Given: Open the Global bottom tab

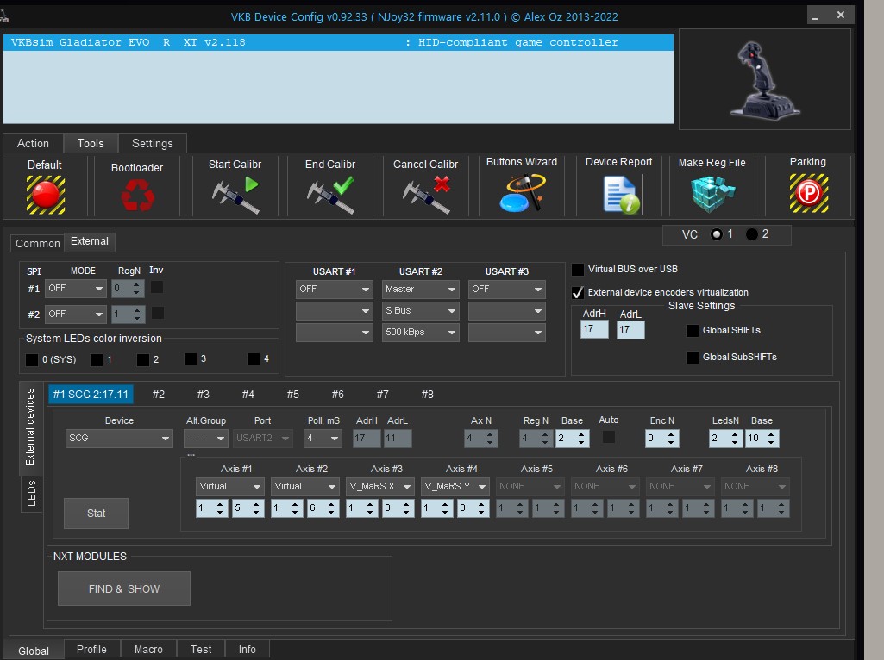Looking at the screenshot, I should (x=34, y=651).
